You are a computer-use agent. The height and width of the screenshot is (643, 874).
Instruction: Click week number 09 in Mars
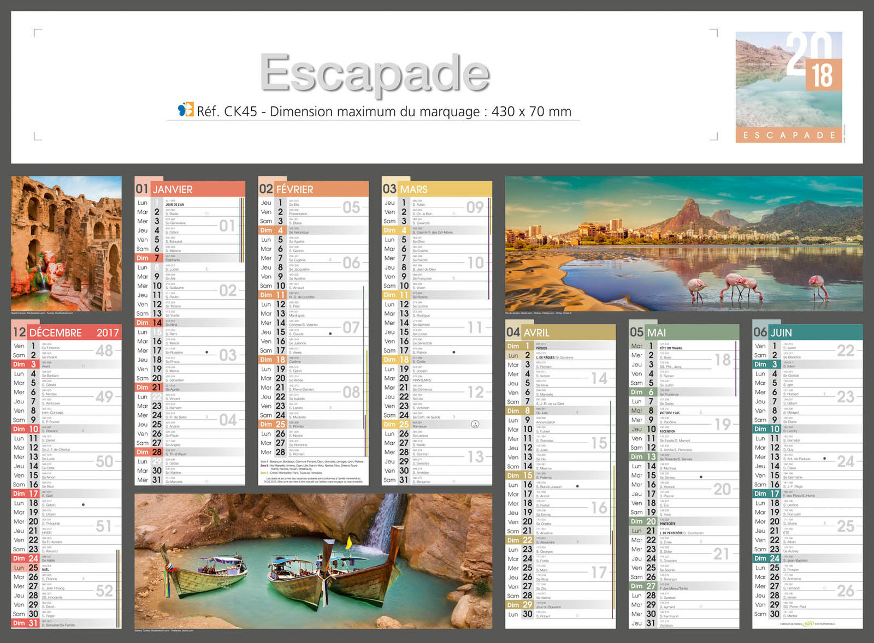475,207
